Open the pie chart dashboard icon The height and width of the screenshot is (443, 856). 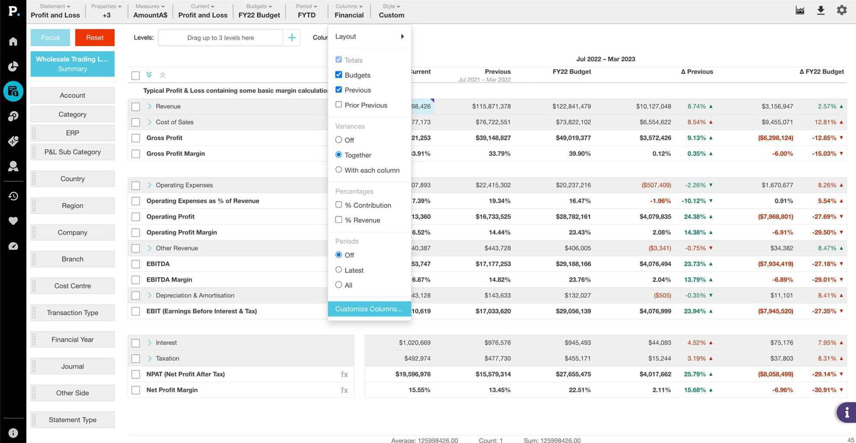13,66
